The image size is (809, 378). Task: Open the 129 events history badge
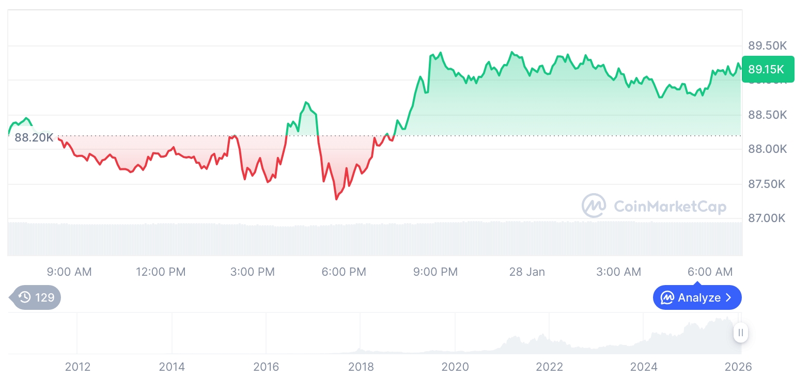pos(36,297)
